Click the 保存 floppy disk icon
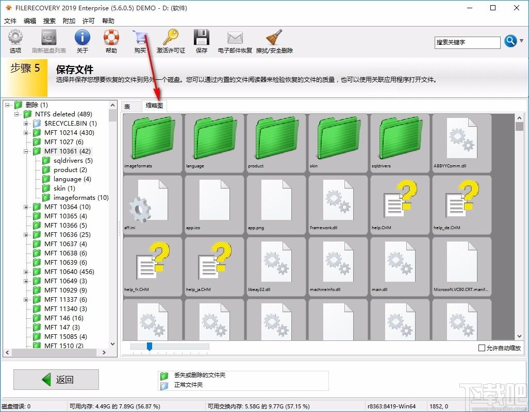529x412 pixels. tap(202, 37)
